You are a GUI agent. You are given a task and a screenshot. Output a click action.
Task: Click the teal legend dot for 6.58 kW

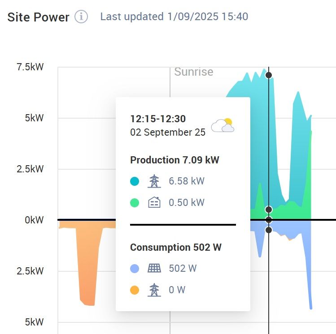[135, 181]
